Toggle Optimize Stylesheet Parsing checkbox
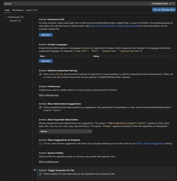 click(x=40, y=74)
